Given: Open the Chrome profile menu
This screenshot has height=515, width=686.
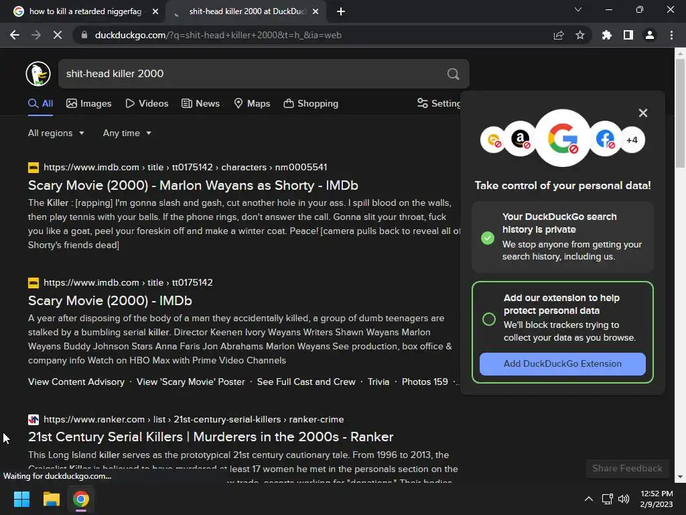Looking at the screenshot, I should [x=650, y=35].
